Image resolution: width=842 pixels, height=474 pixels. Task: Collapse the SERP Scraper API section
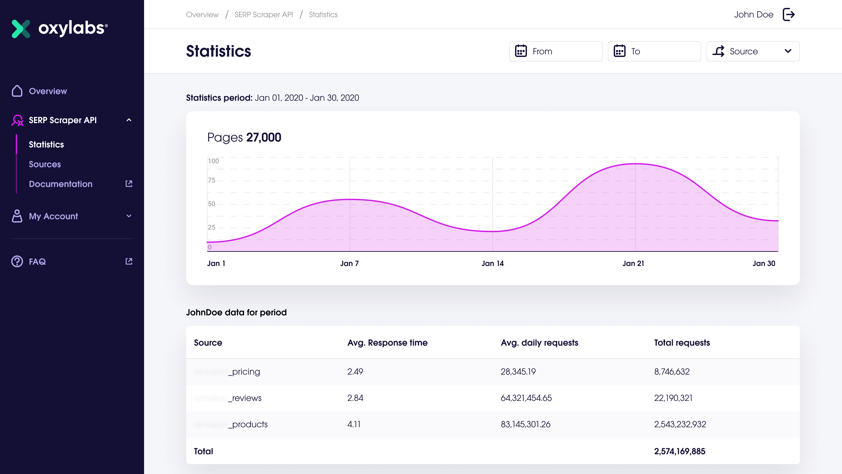pyautogui.click(x=129, y=120)
